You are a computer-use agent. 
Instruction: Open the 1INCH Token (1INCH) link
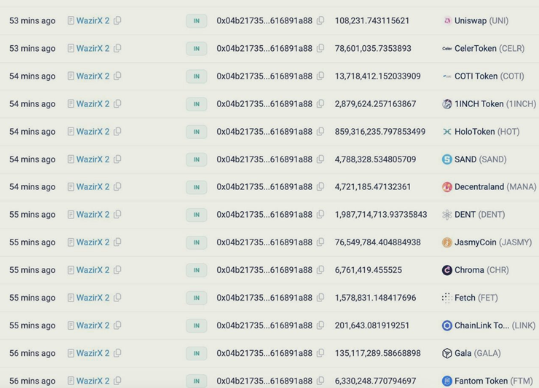coord(495,104)
